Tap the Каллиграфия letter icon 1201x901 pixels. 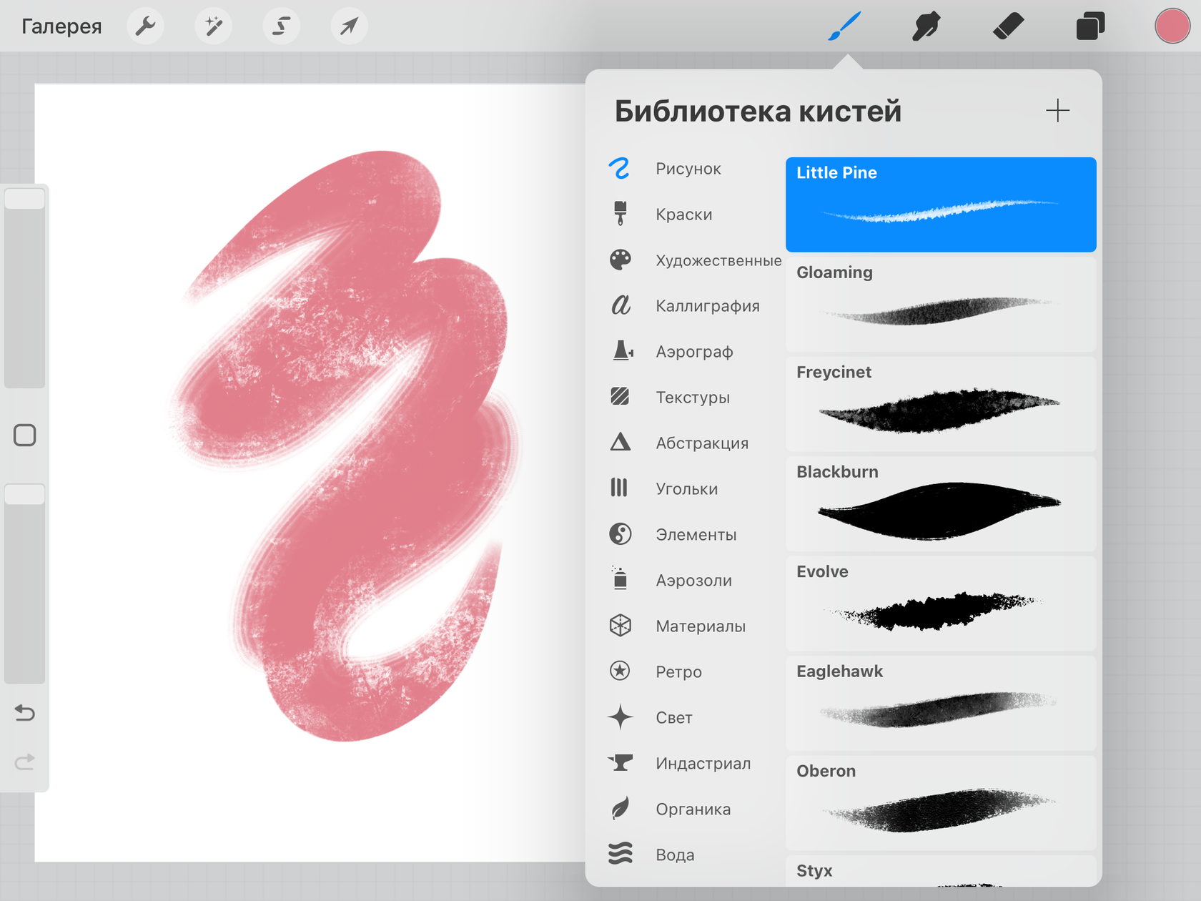(620, 305)
